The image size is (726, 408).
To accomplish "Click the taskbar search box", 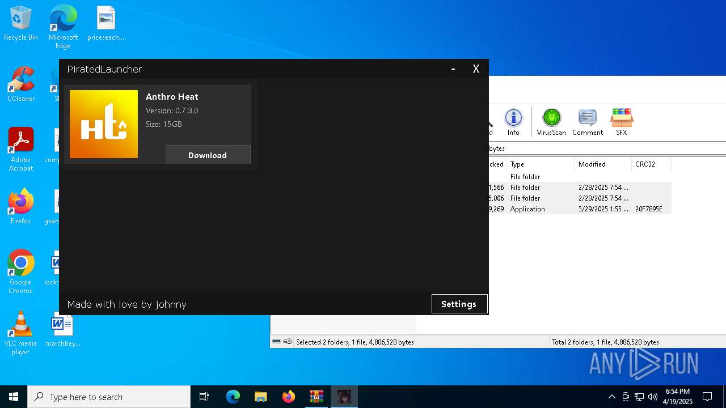I will click(109, 397).
